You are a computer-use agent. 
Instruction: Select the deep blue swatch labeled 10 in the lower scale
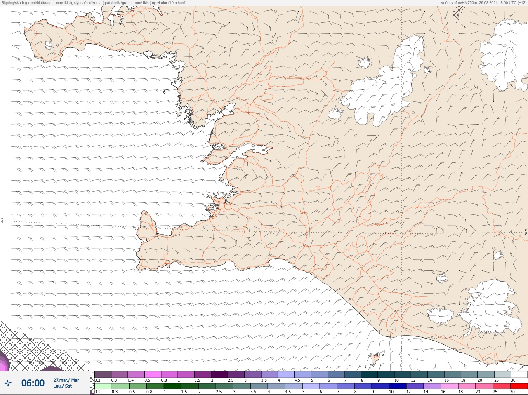point(398,386)
